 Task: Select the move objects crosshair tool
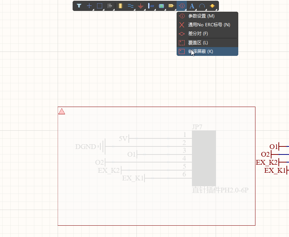pos(89,6)
